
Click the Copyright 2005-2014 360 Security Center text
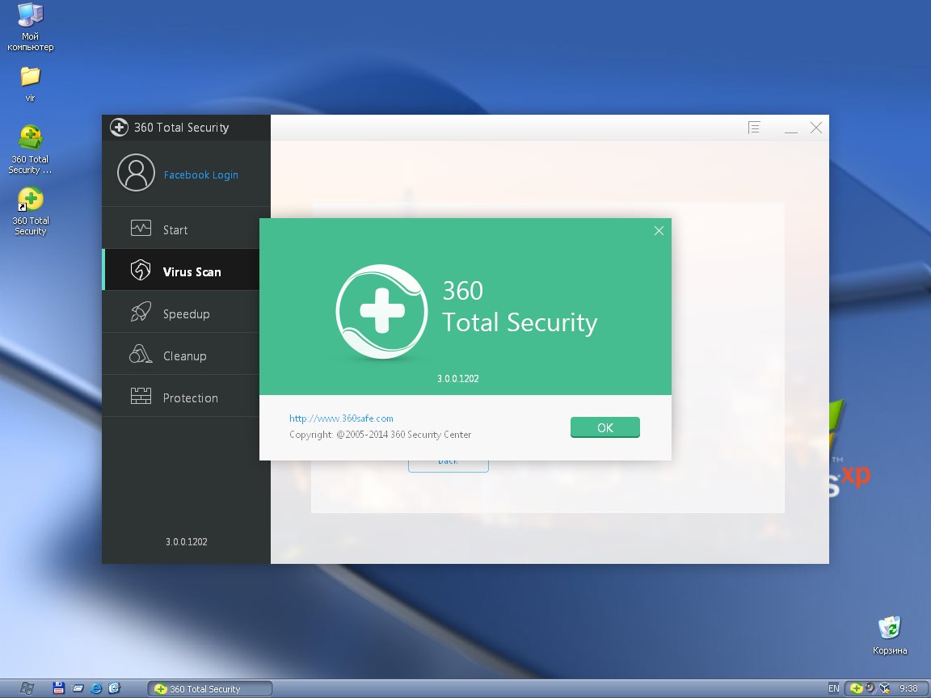[x=380, y=435]
